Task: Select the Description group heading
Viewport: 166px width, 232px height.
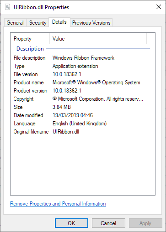Action: [30, 49]
